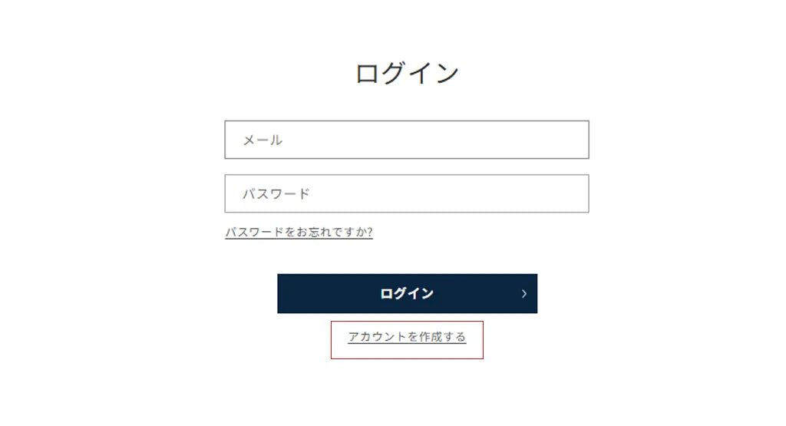Open the パスワードをお忘れですか? link
The image size is (786, 426).
(x=299, y=232)
